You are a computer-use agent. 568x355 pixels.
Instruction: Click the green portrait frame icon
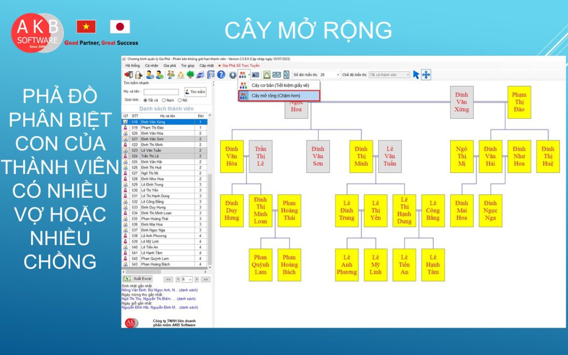tap(267, 75)
